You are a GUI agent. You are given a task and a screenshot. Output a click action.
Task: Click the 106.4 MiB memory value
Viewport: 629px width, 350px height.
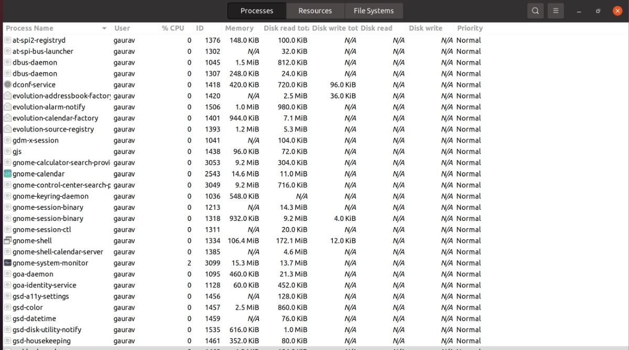coord(243,241)
